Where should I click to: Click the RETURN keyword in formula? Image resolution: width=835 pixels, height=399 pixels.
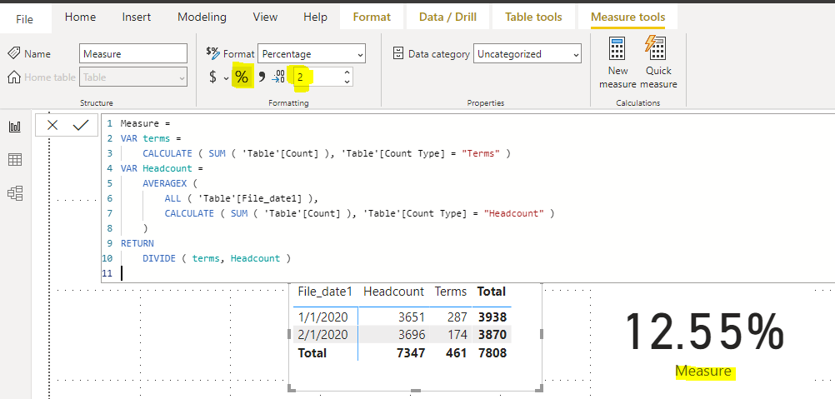(137, 243)
